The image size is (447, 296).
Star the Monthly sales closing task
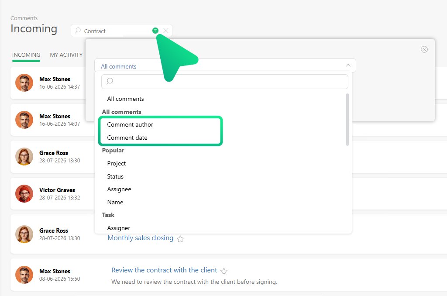pos(180,239)
